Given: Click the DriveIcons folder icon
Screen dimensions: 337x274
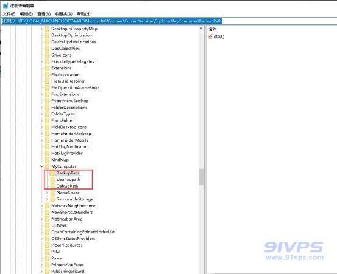Looking at the screenshot, I should tap(48, 55).
